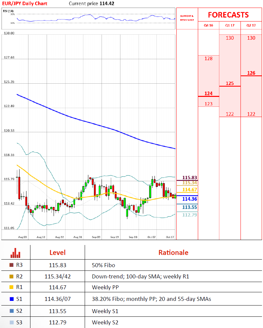Click the red bar chart icon in table header
263x328 pixels.
(15, 253)
